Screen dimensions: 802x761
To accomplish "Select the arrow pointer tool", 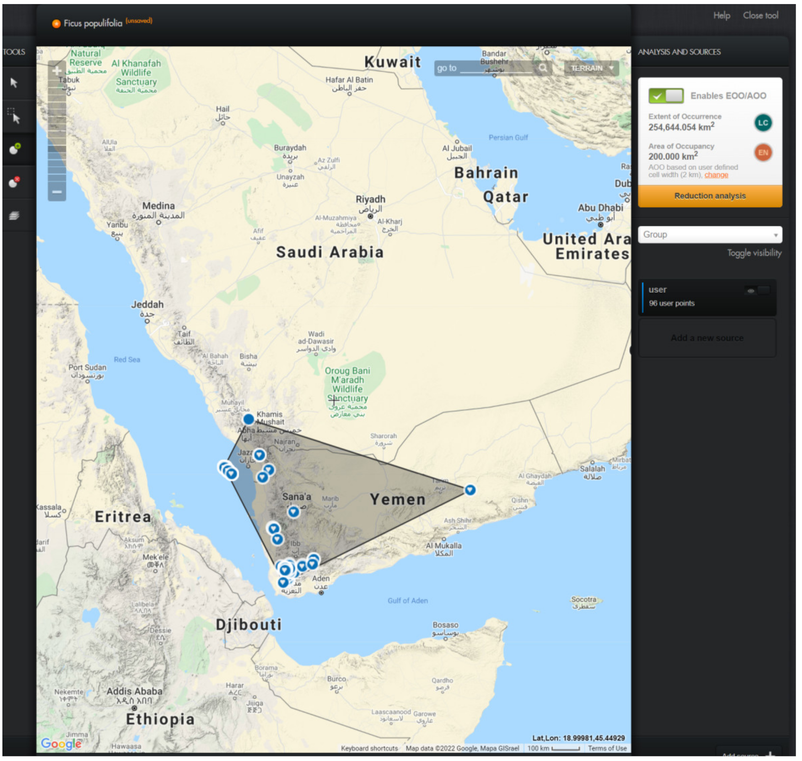I will tap(14, 83).
